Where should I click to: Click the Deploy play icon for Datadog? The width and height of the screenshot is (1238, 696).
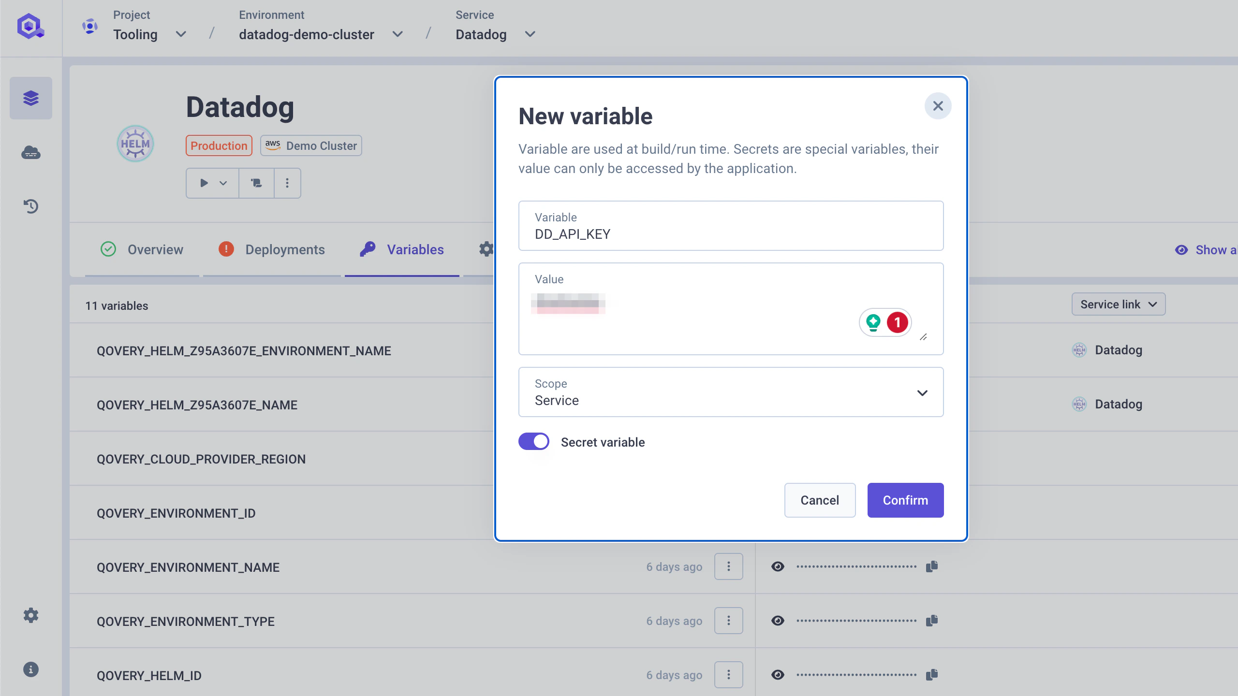click(204, 183)
